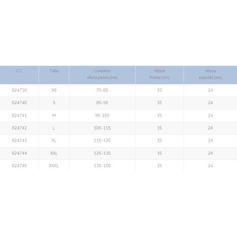Screen dimensions: 237x237
Task: Click product code 824740
Action: [x=19, y=103]
